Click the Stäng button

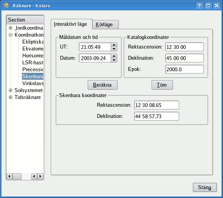tap(205, 187)
